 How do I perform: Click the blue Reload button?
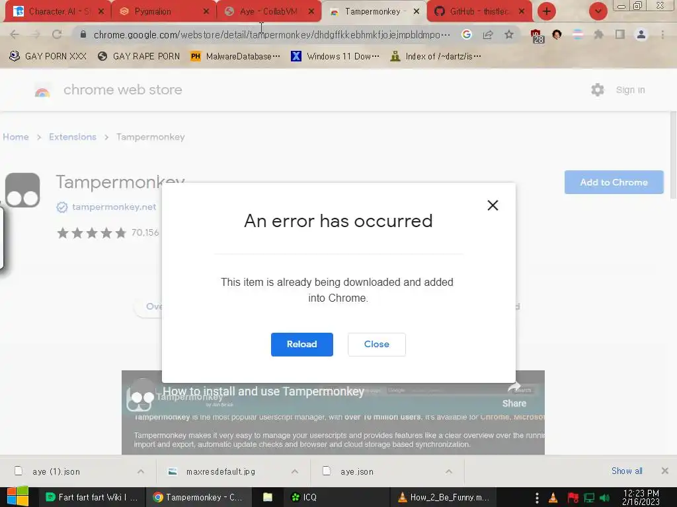click(x=301, y=344)
